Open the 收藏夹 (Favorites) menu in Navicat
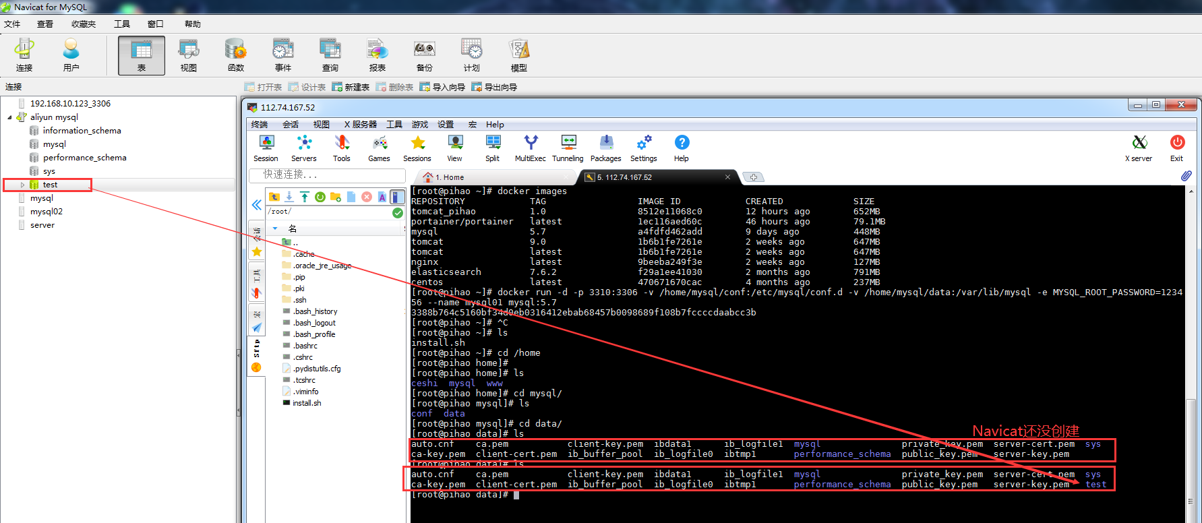The height and width of the screenshot is (523, 1202). [x=84, y=24]
